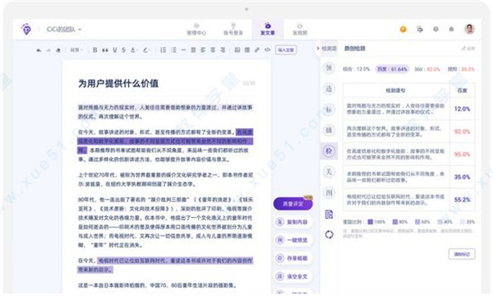Insert a link using the link icon
The width and height of the screenshot is (493, 296).
tap(257, 49)
